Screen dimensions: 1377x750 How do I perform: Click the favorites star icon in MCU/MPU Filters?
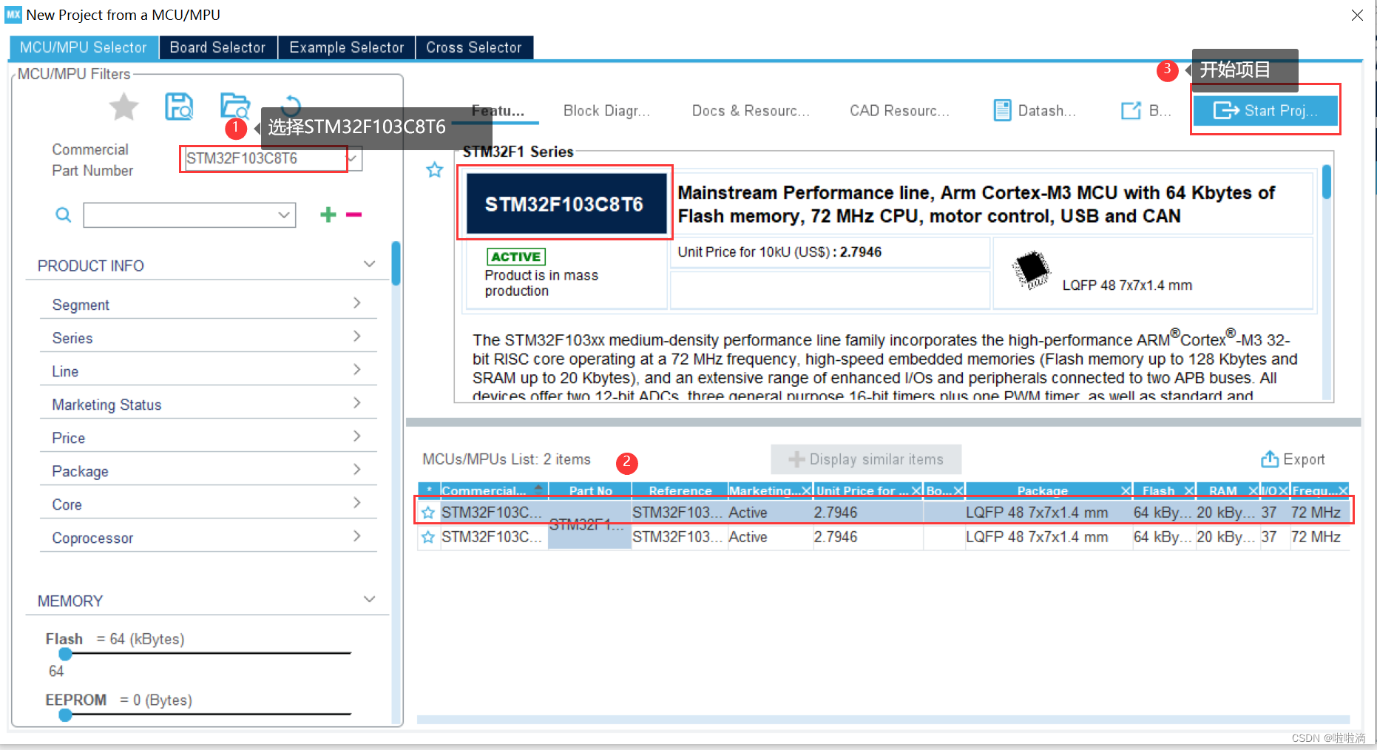pyautogui.click(x=124, y=107)
